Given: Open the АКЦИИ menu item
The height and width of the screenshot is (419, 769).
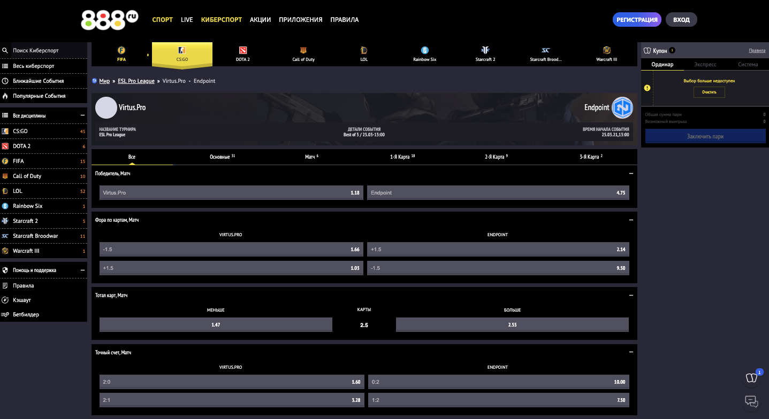Looking at the screenshot, I should pyautogui.click(x=260, y=20).
